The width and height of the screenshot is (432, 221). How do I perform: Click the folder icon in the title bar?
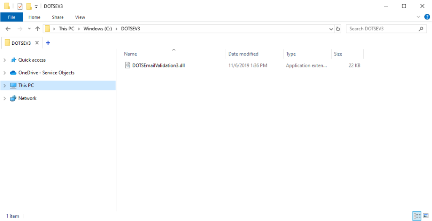pos(7,6)
